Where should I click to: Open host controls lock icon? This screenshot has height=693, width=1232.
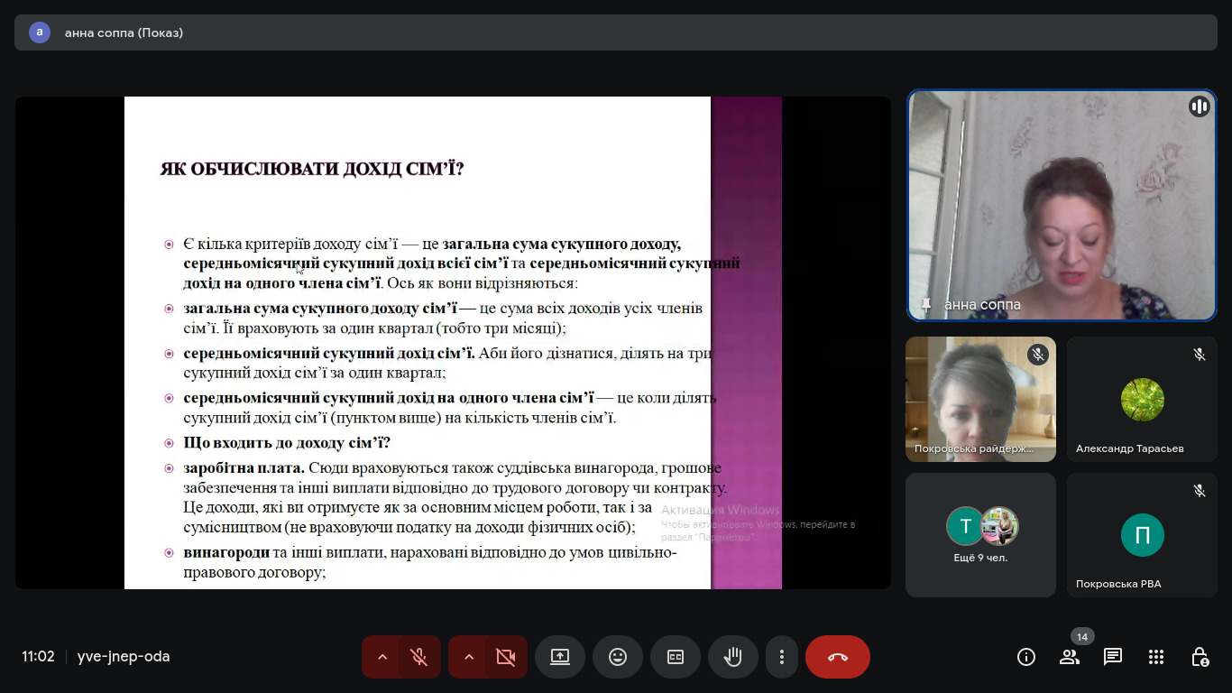coord(1200,657)
